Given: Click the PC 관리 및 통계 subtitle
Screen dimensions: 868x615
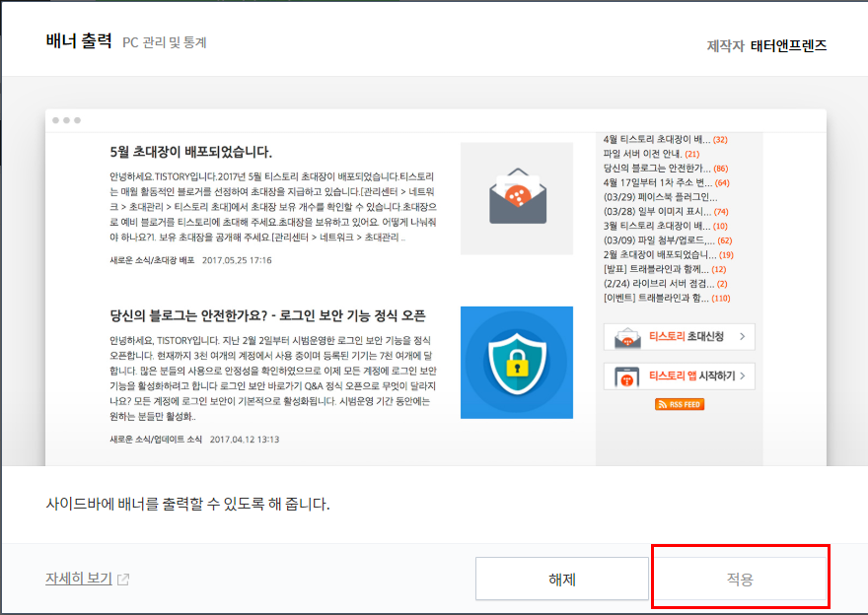Looking at the screenshot, I should click(x=165, y=42).
